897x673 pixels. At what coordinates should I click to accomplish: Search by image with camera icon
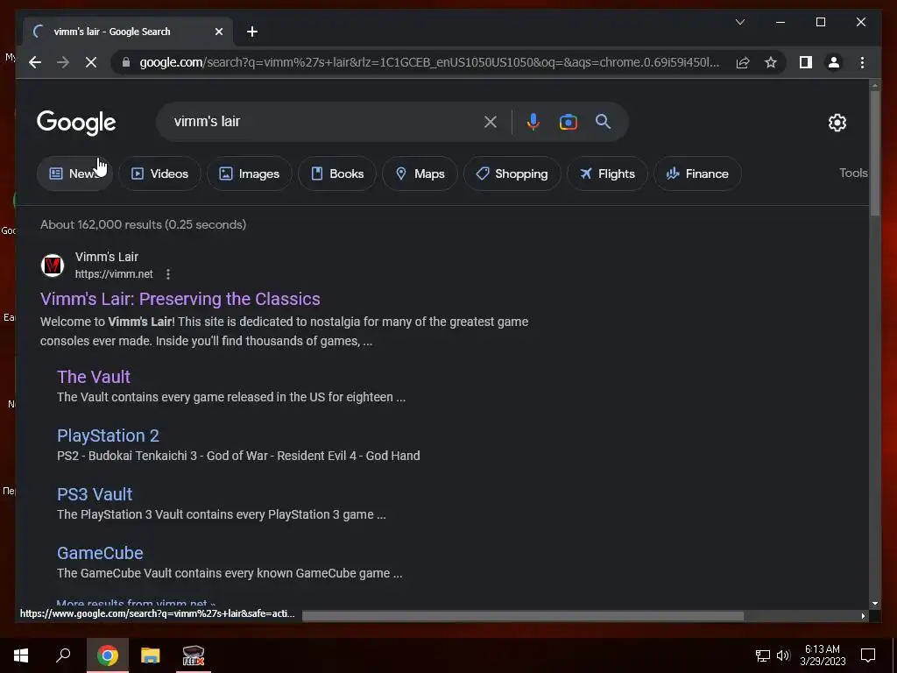click(568, 121)
